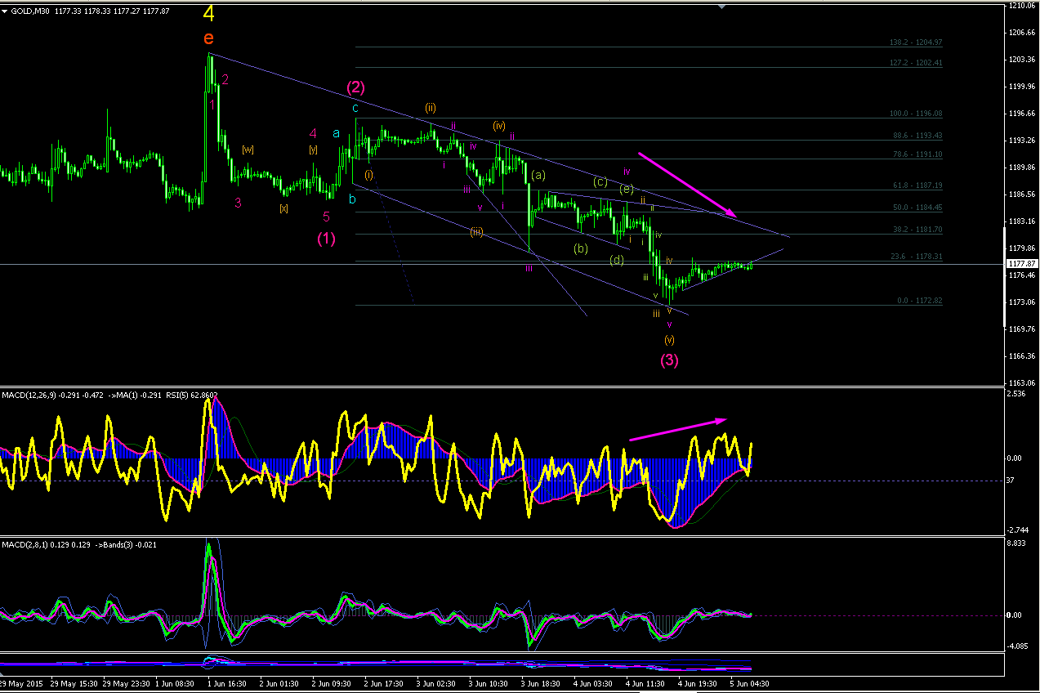Select the Fibonacci label 78.6 - 1191.10

point(918,154)
